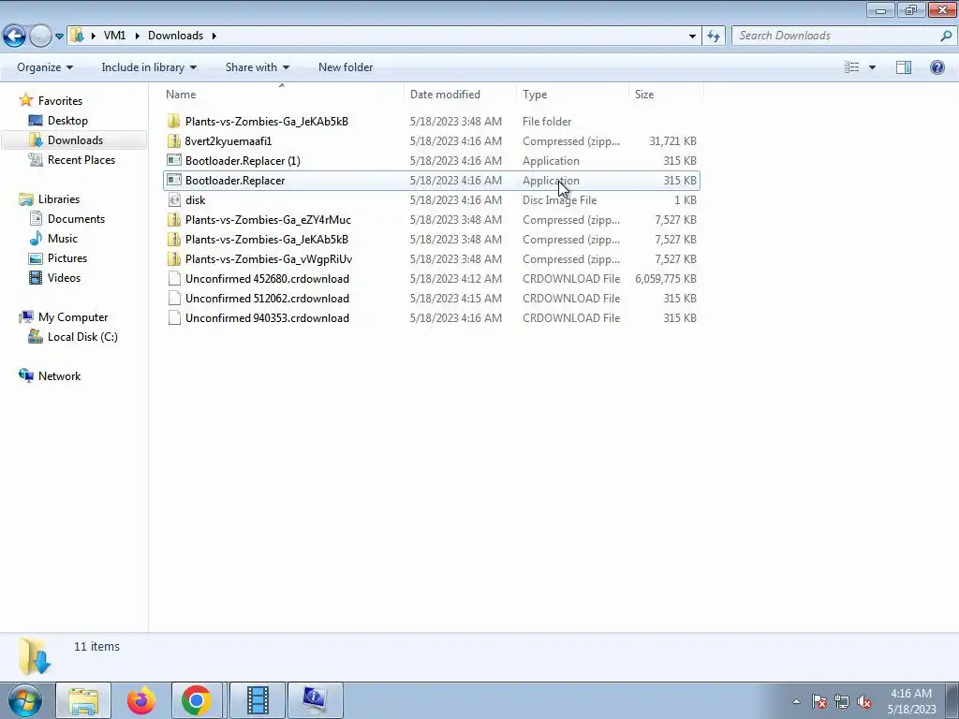This screenshot has height=719, width=959.
Task: Open the address bar history dropdown
Action: pyautogui.click(x=692, y=37)
